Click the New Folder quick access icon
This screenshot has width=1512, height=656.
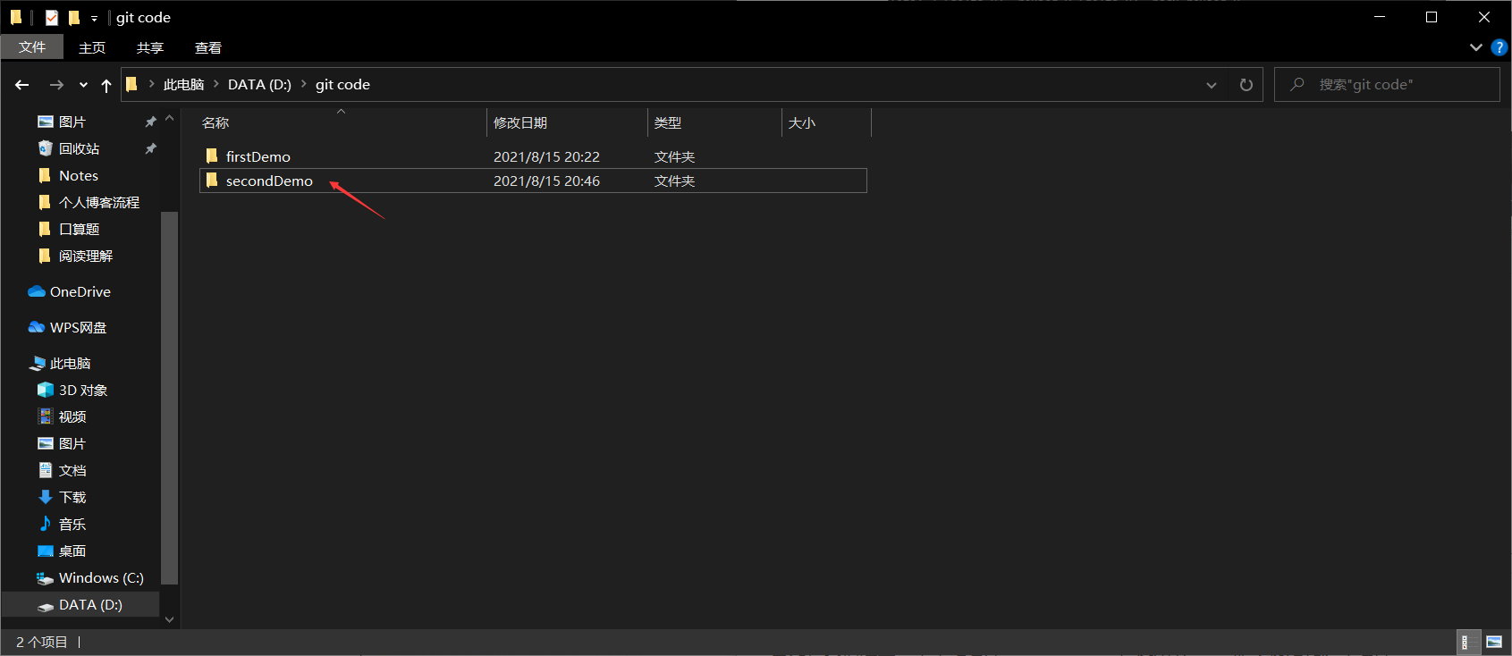click(x=74, y=17)
